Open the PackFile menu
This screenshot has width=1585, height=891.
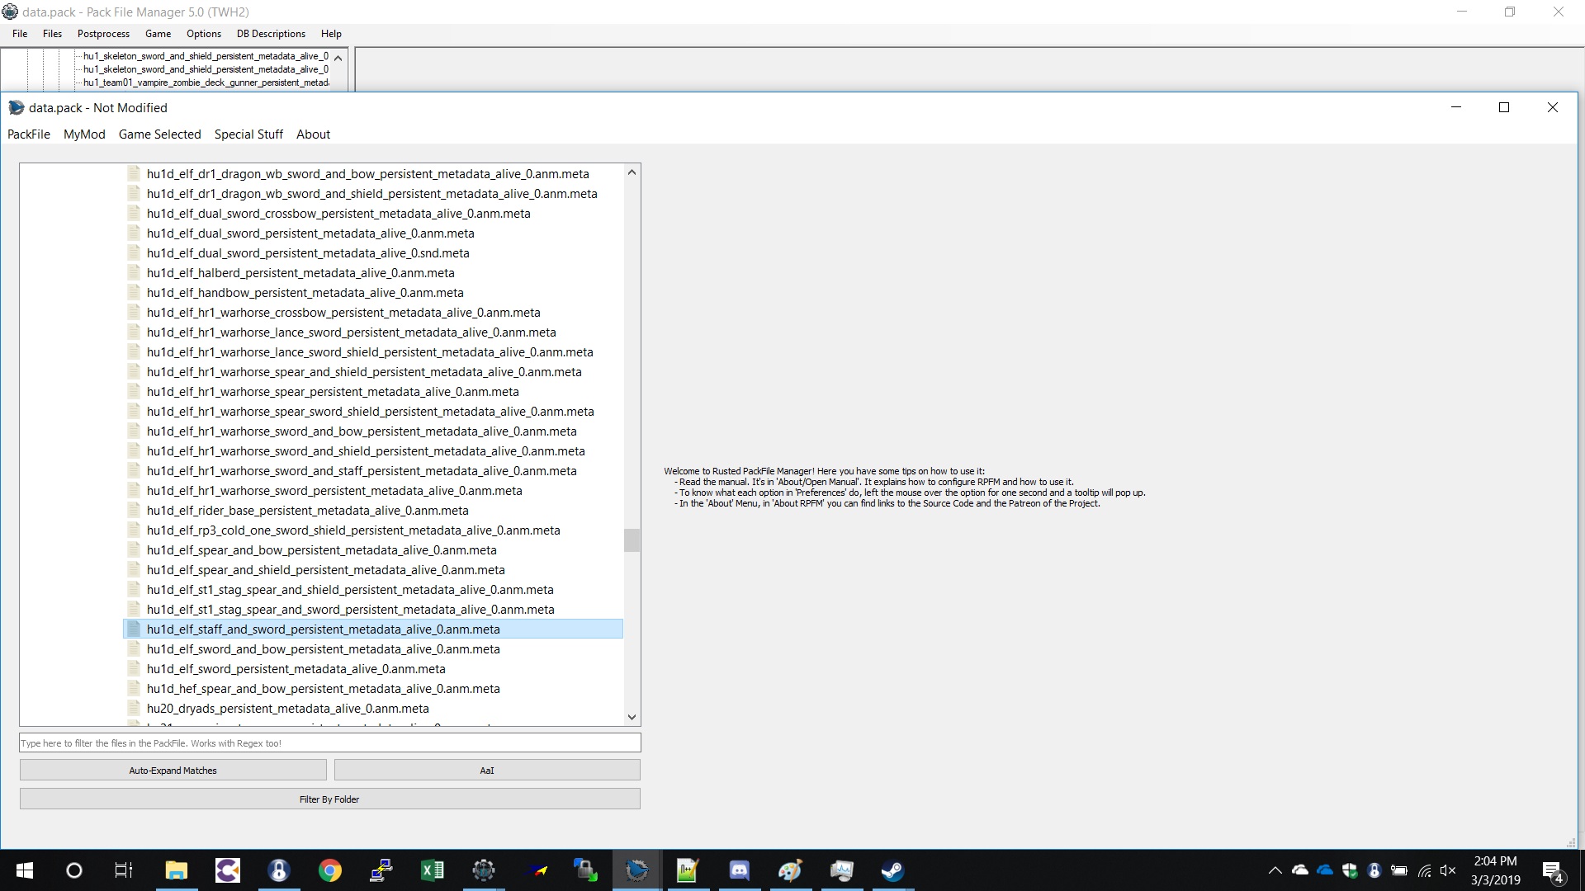(29, 134)
